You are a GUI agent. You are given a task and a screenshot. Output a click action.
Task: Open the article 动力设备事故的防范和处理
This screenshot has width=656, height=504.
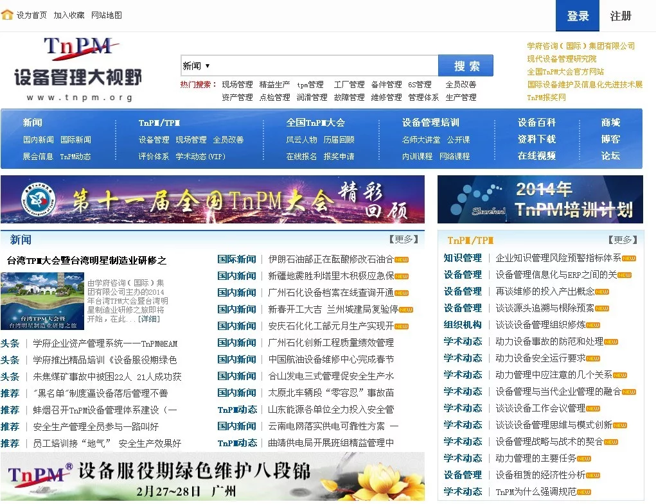[550, 342]
